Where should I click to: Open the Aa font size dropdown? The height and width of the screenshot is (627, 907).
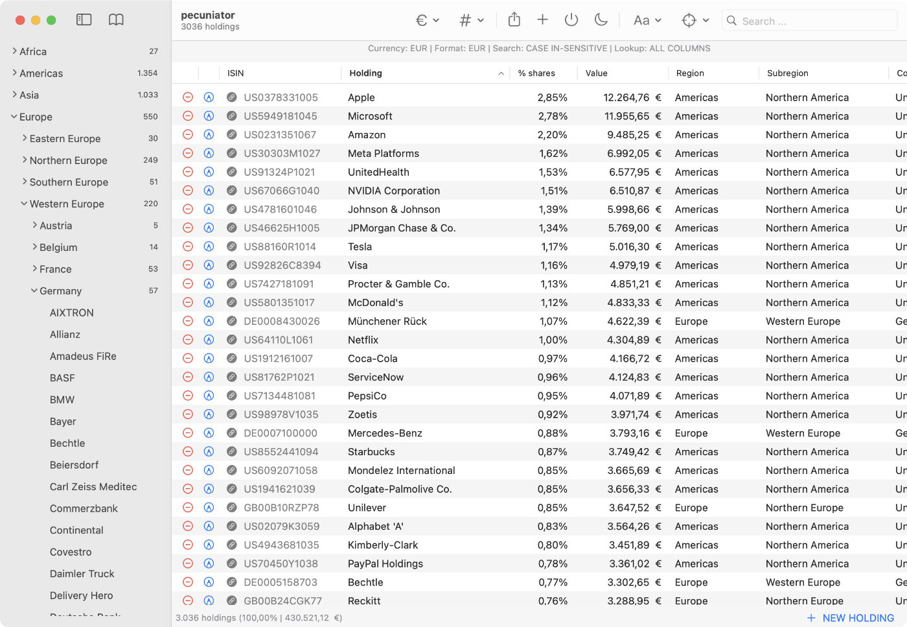(646, 20)
